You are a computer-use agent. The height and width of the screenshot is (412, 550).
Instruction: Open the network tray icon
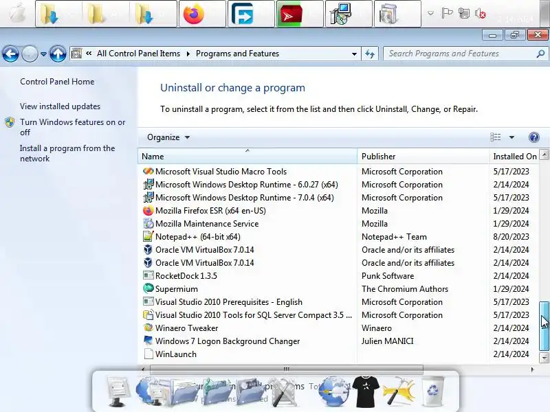pos(463,14)
